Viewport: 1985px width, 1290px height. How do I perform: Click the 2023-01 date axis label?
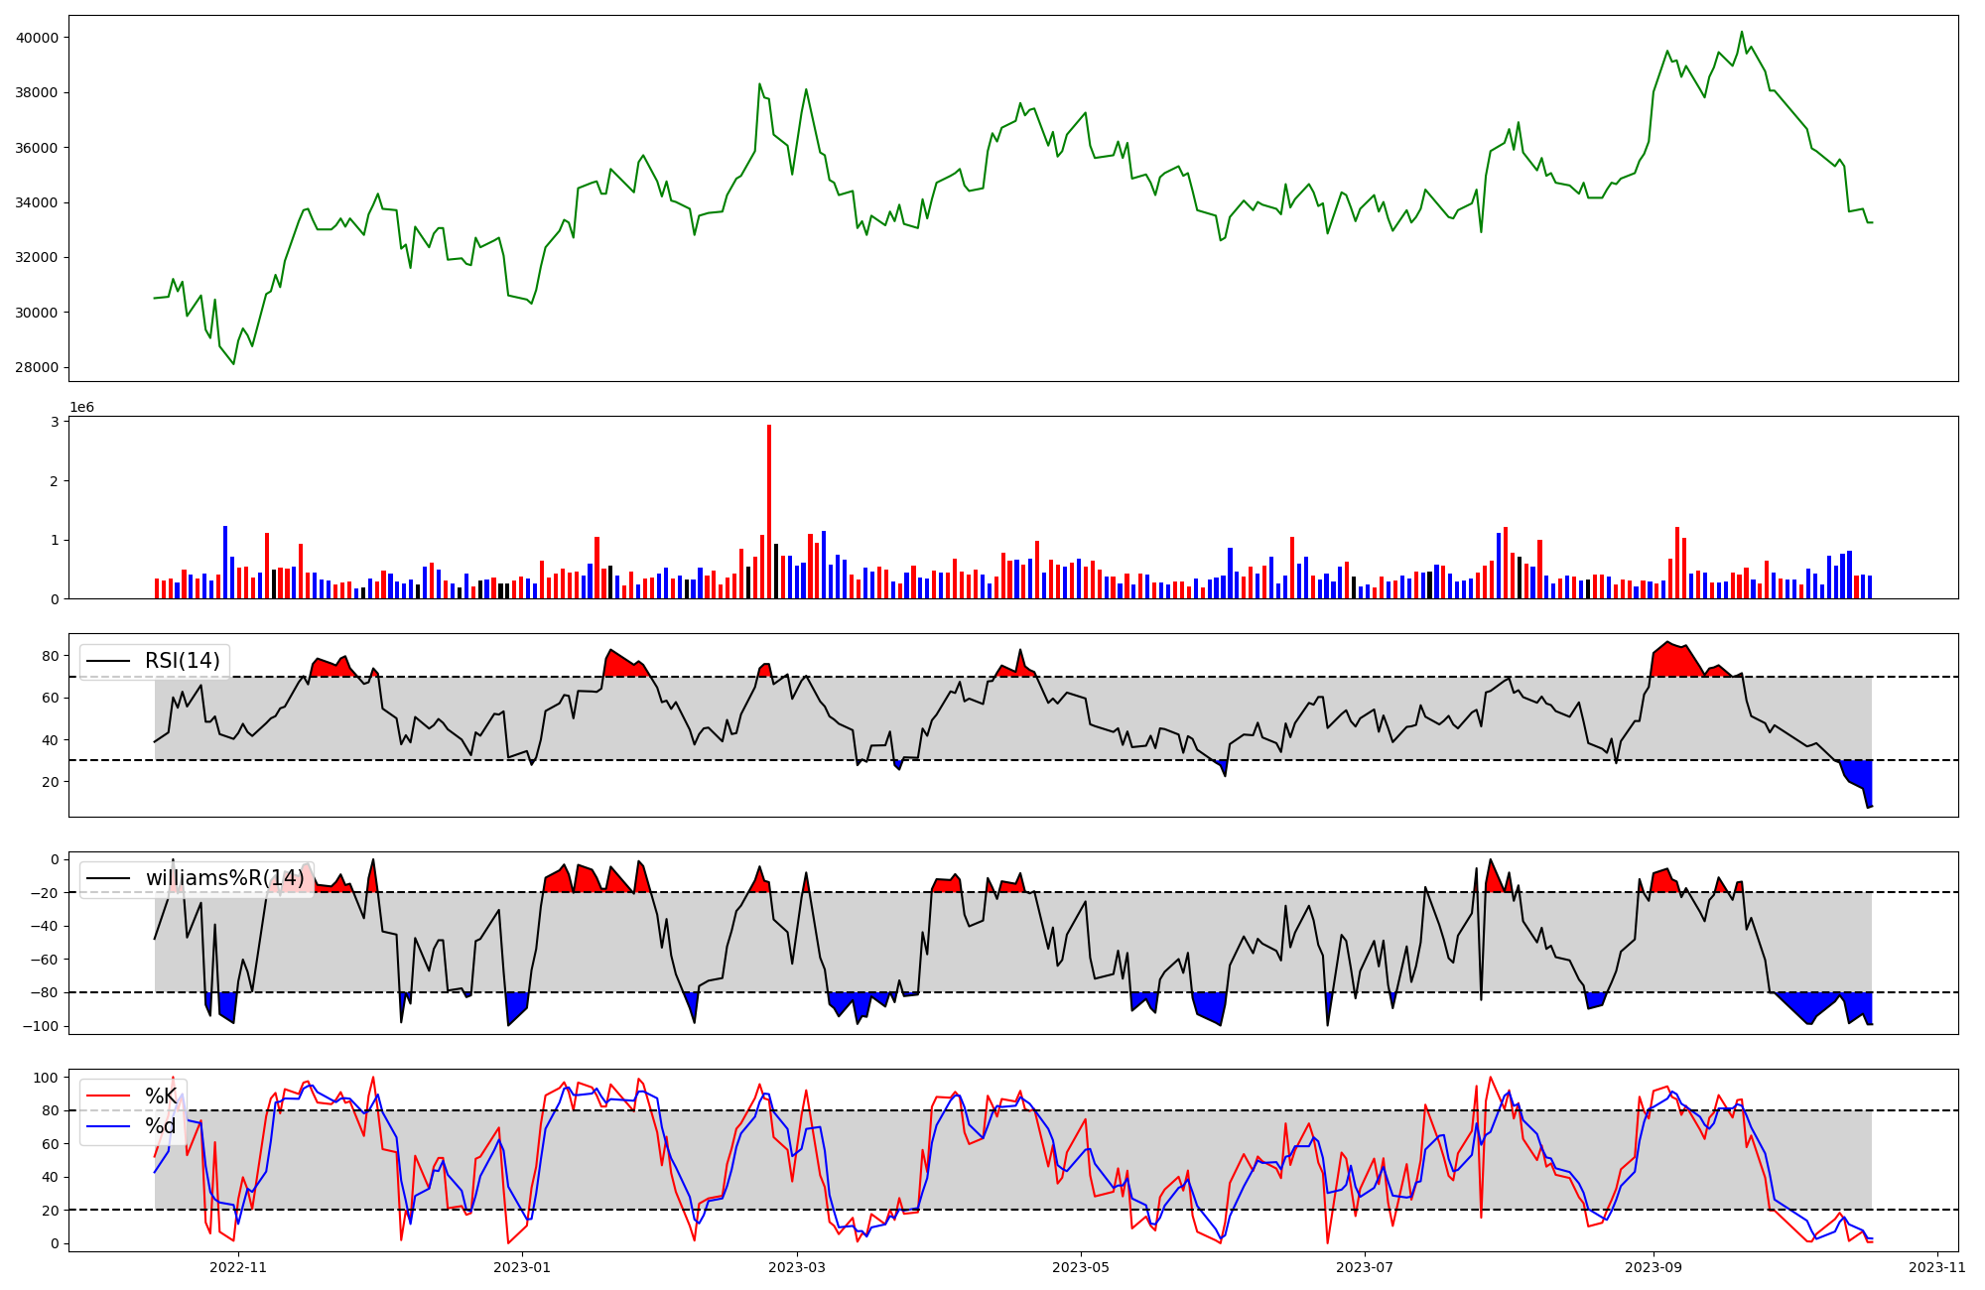click(522, 1267)
